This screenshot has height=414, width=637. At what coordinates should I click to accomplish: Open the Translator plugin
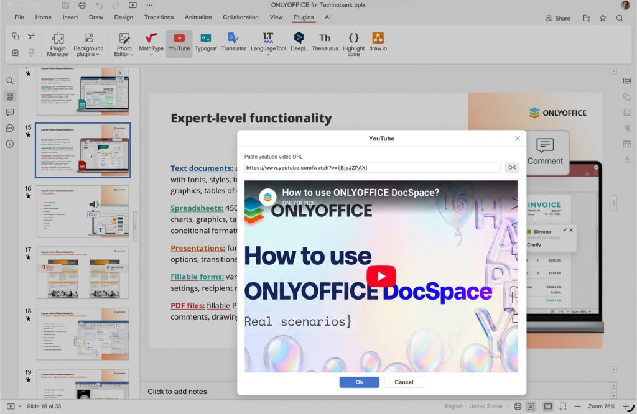pyautogui.click(x=234, y=42)
